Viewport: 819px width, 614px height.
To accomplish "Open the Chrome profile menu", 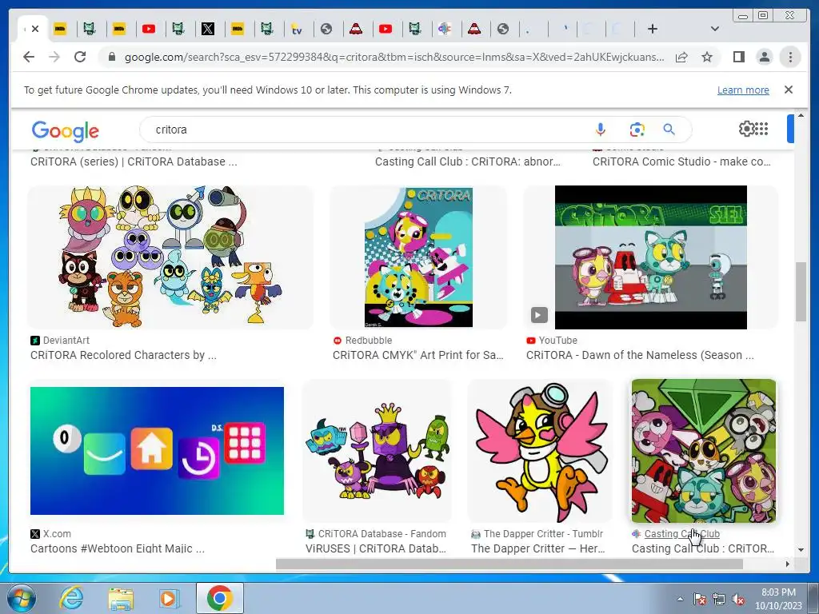I will point(764,57).
